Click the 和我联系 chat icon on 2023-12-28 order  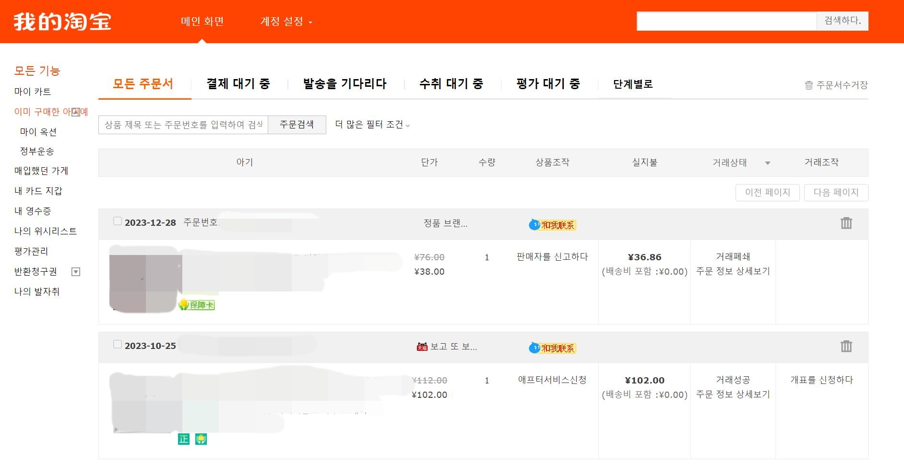[x=552, y=224]
